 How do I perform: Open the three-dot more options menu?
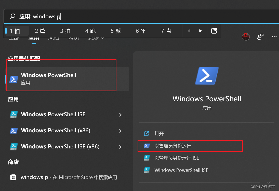click(274, 37)
